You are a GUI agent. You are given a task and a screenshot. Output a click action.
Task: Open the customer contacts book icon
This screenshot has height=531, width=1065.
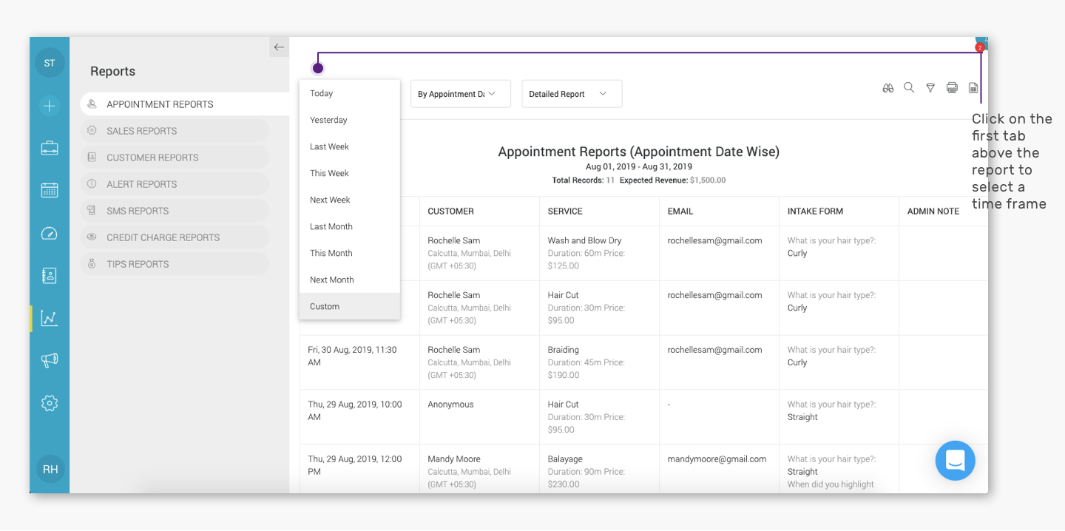50,276
